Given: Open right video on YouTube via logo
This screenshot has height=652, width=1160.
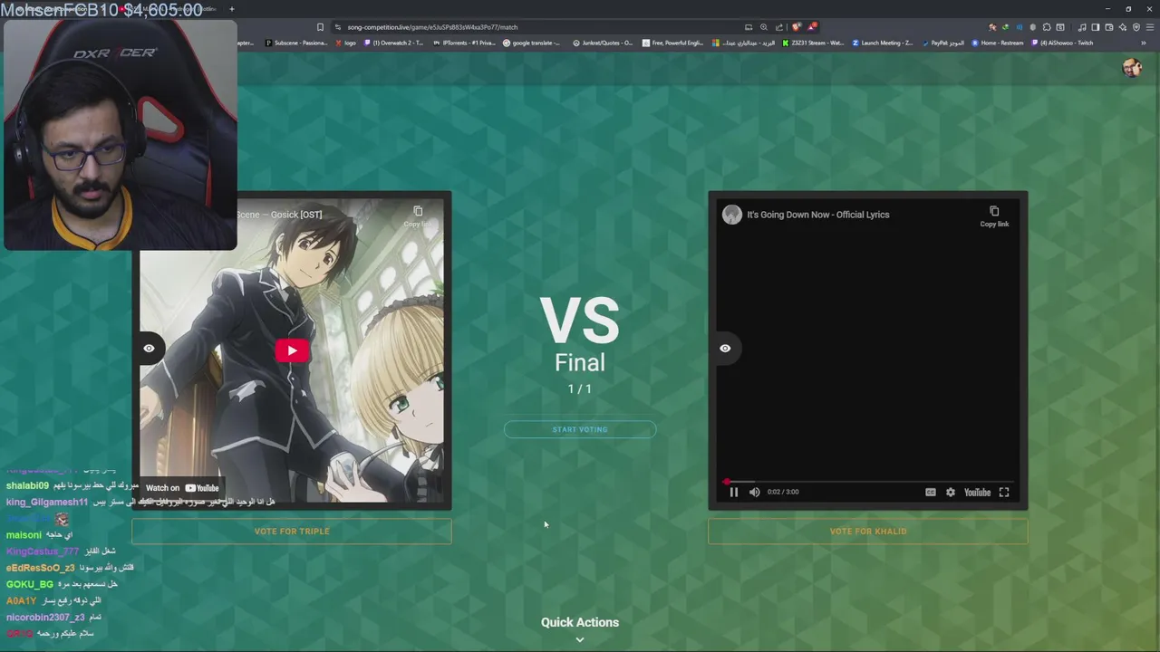Looking at the screenshot, I should 977,492.
